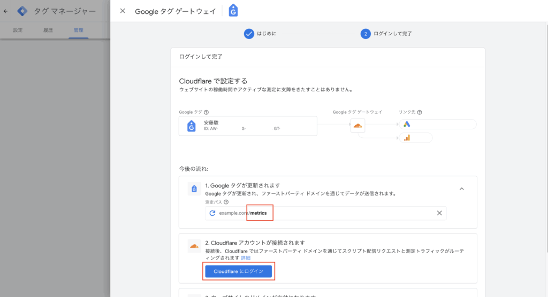The height and width of the screenshot is (297, 548).
Task: Click the Google tag icon in header
Action: click(233, 11)
